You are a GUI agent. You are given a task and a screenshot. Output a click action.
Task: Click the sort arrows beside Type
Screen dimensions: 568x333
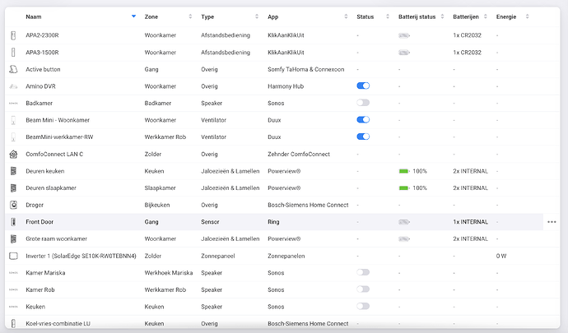[x=257, y=16]
